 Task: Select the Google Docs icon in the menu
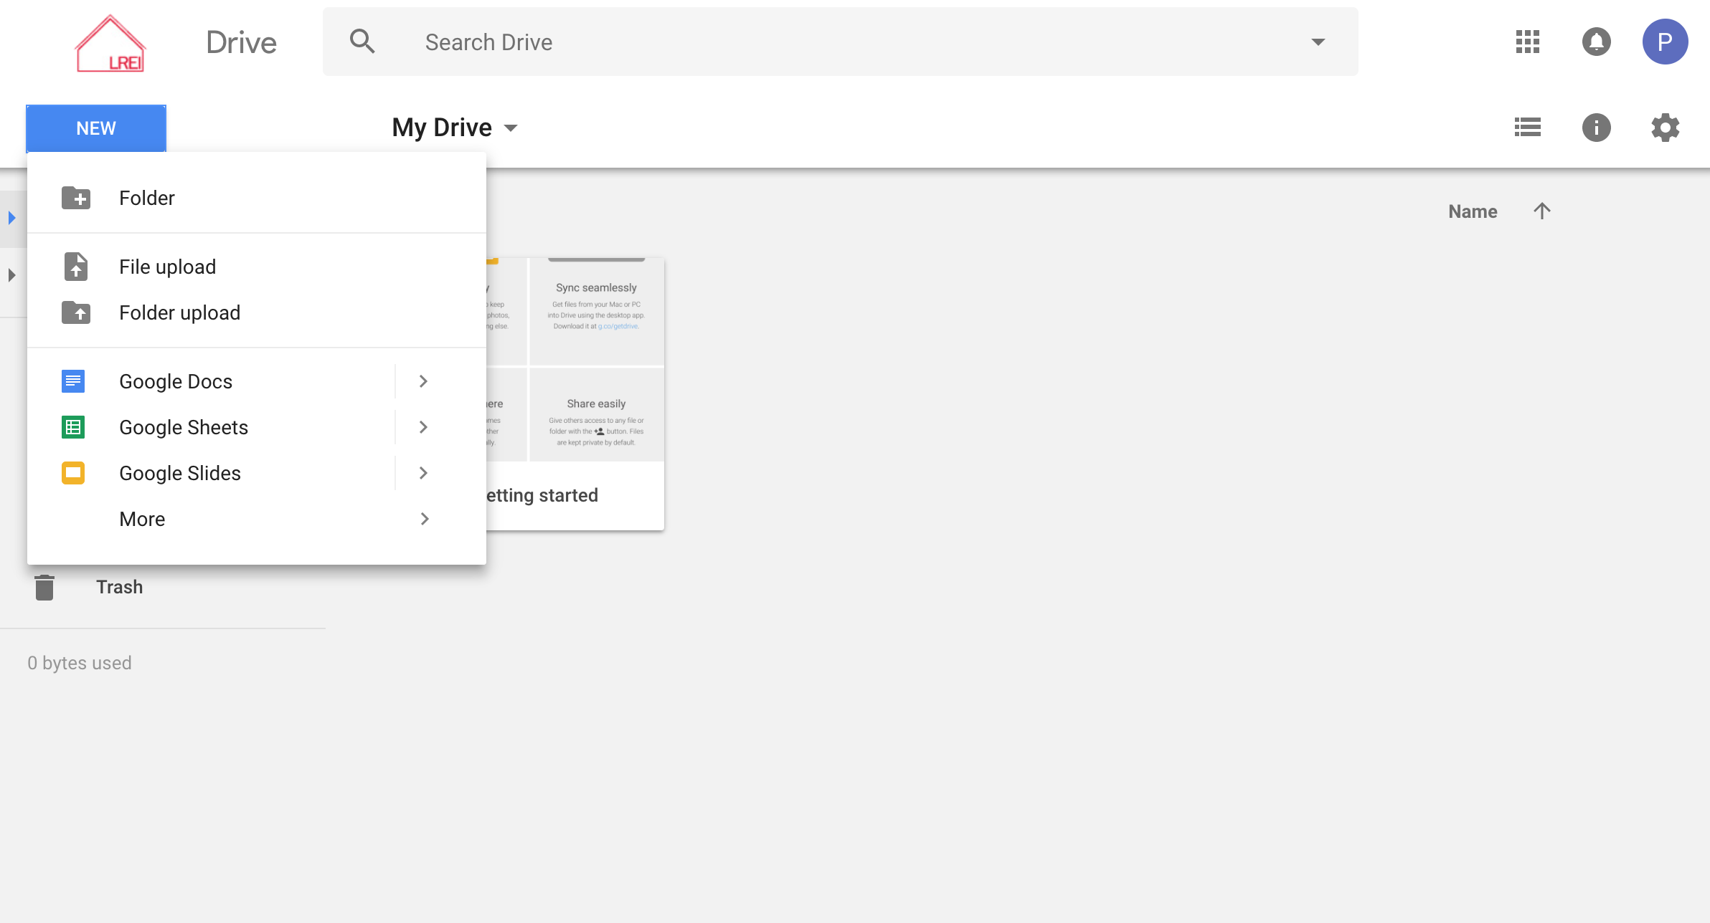click(x=73, y=381)
